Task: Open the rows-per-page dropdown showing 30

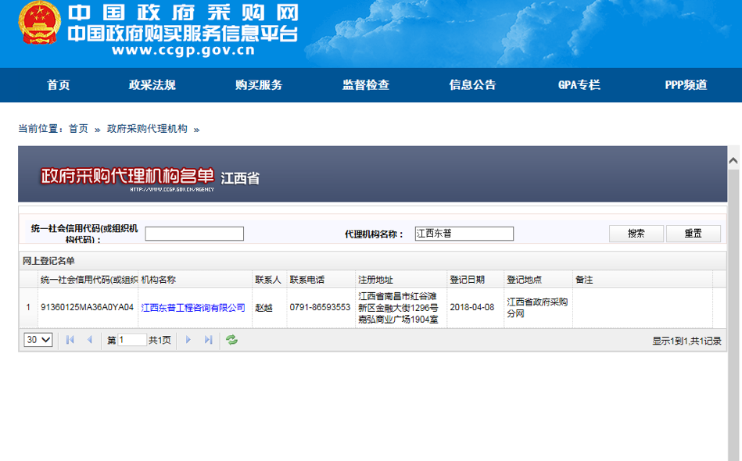Action: (x=38, y=340)
